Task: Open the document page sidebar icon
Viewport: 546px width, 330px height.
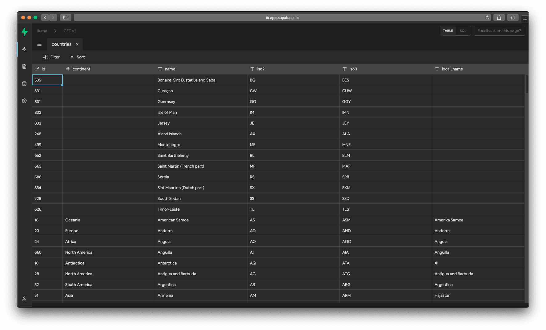Action: pos(24,66)
